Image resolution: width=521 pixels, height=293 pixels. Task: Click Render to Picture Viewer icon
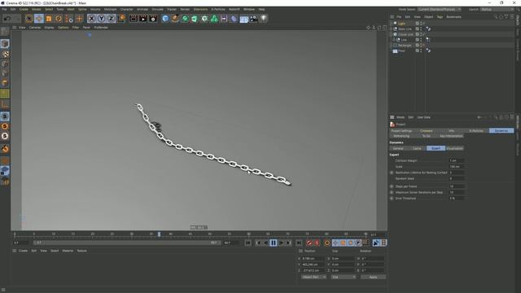(x=143, y=19)
